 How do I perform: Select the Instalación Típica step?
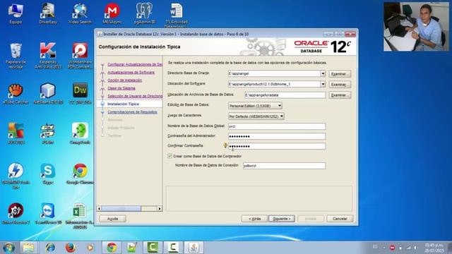click(123, 104)
